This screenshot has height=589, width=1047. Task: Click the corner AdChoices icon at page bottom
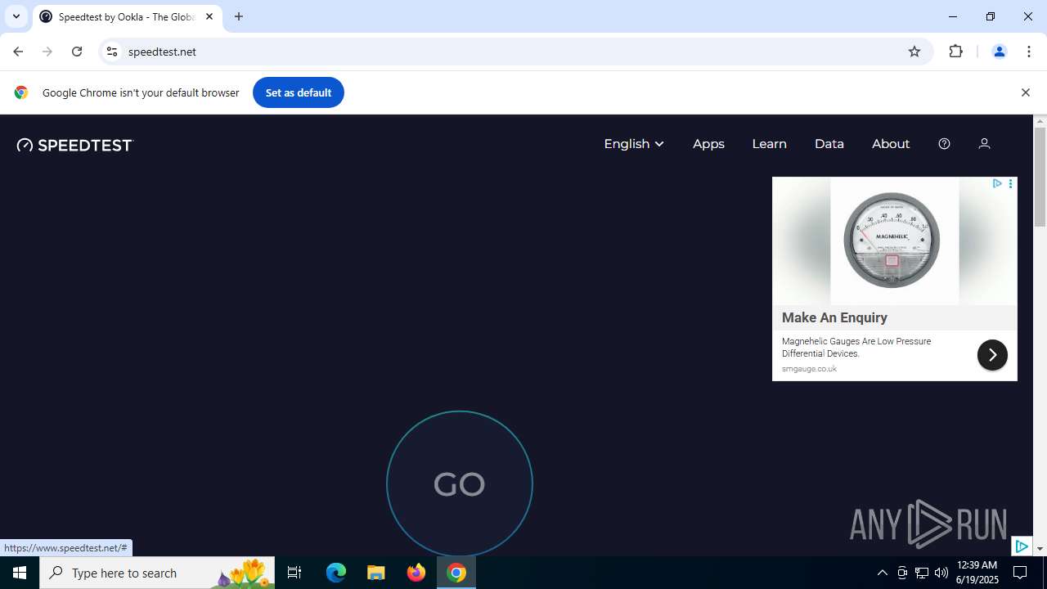coord(1022,546)
